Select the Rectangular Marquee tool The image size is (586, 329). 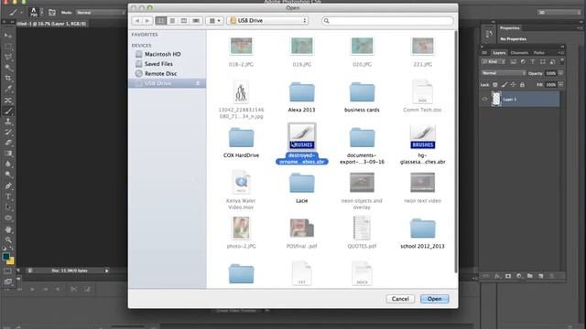[8, 47]
